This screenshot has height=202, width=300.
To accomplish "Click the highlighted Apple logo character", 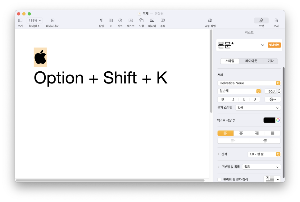I will pyautogui.click(x=40, y=57).
